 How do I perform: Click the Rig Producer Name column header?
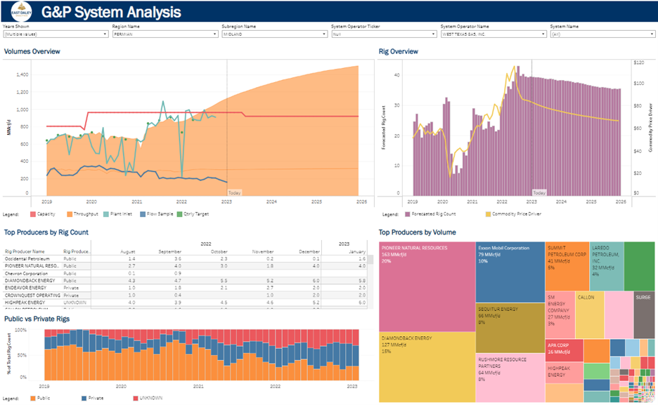[x=25, y=252]
